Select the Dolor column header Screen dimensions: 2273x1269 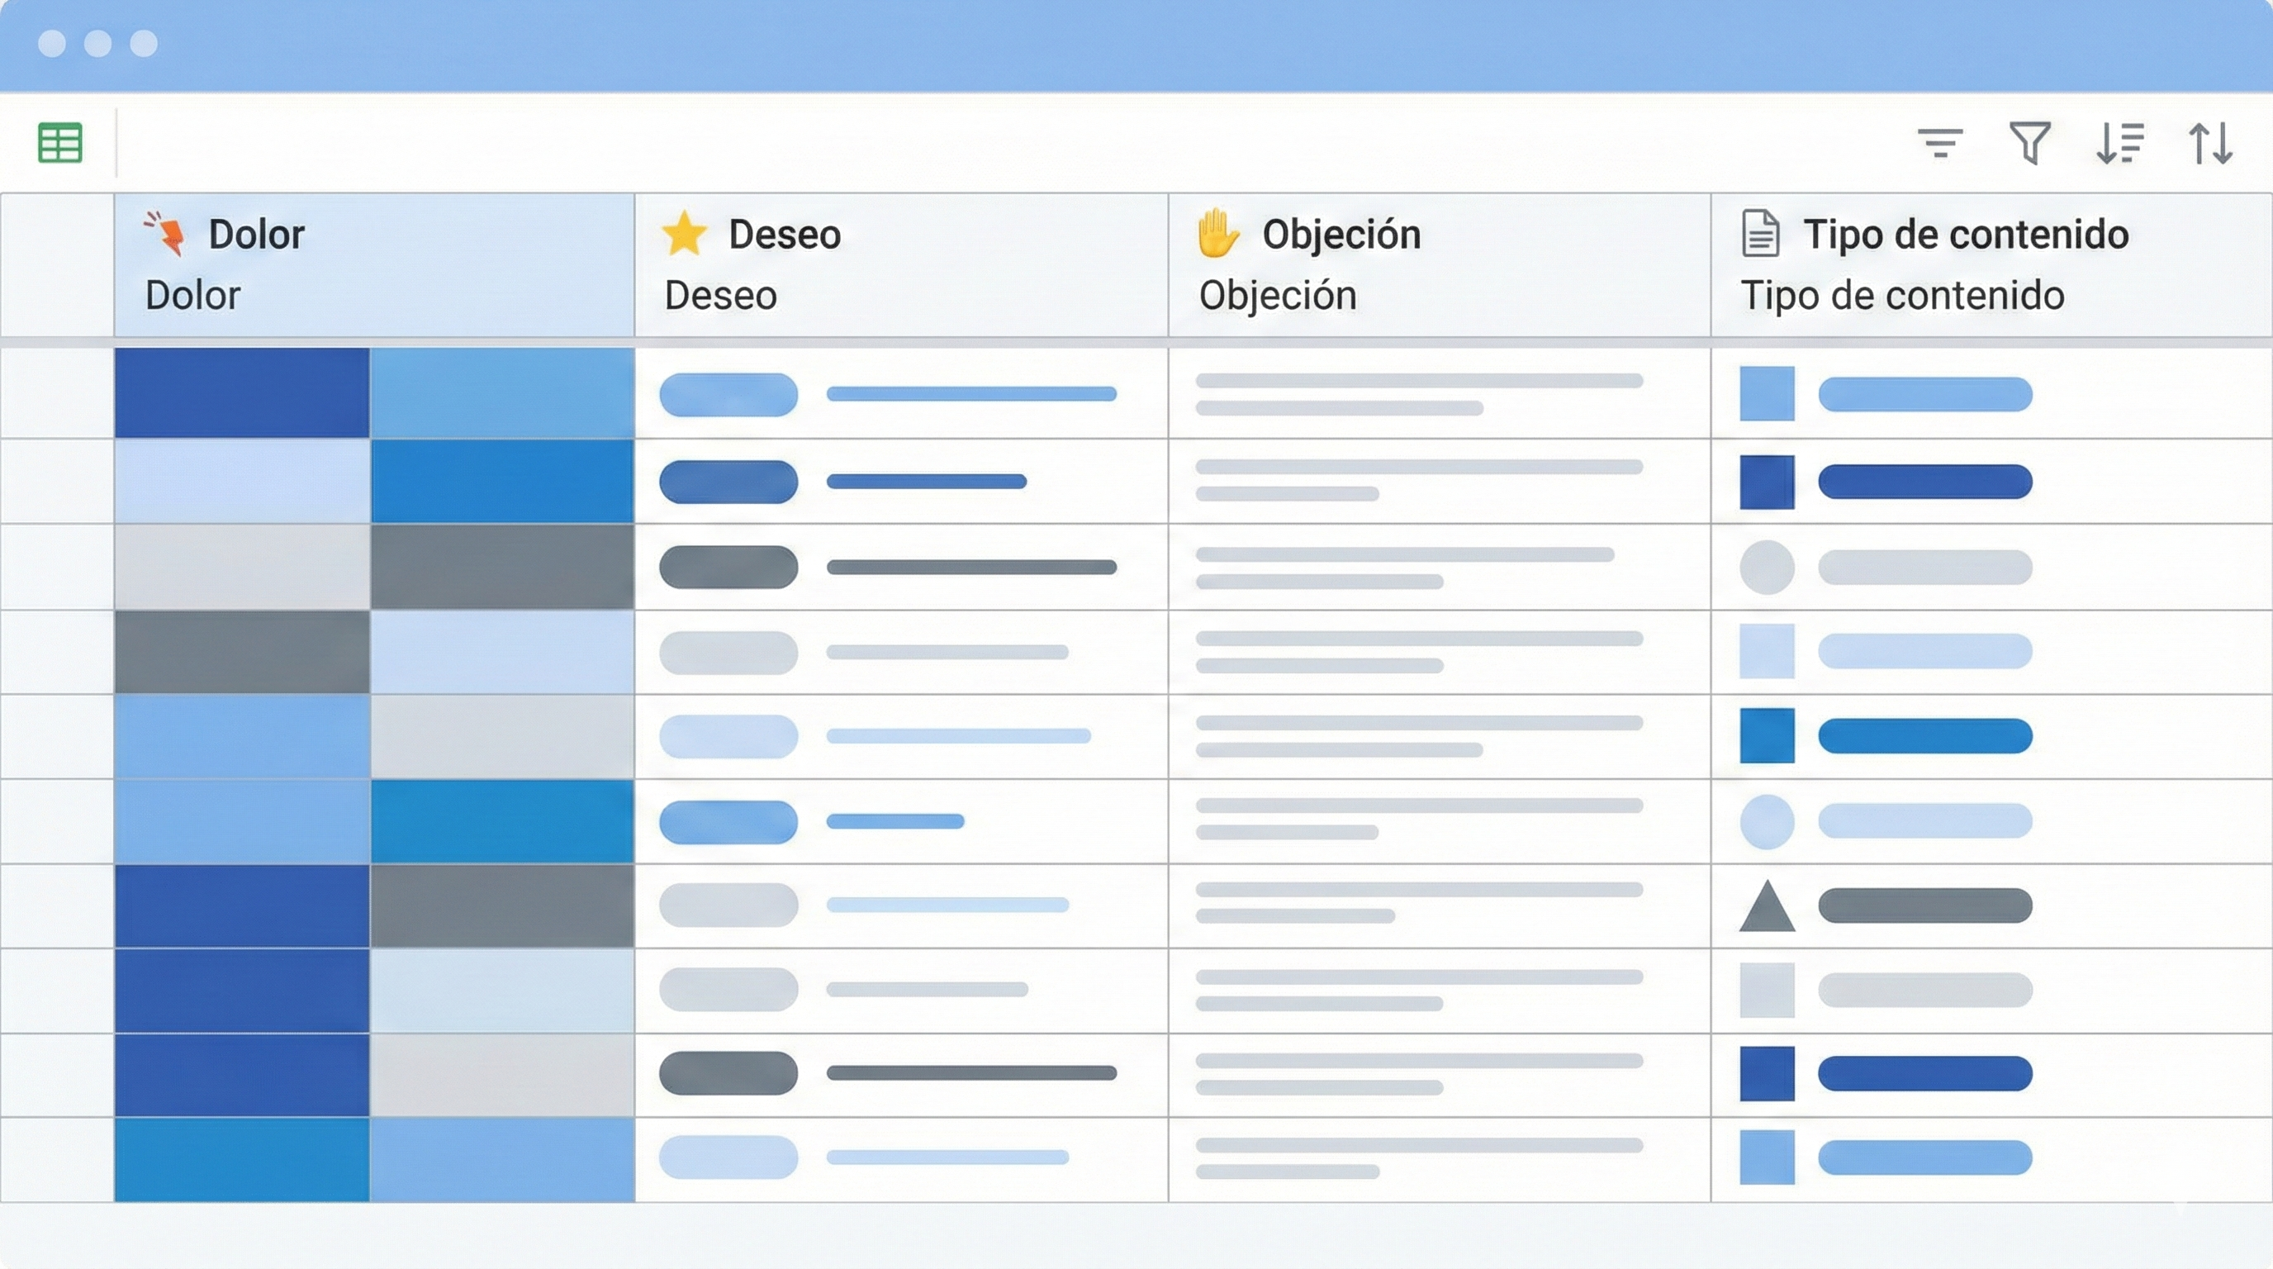tap(256, 235)
